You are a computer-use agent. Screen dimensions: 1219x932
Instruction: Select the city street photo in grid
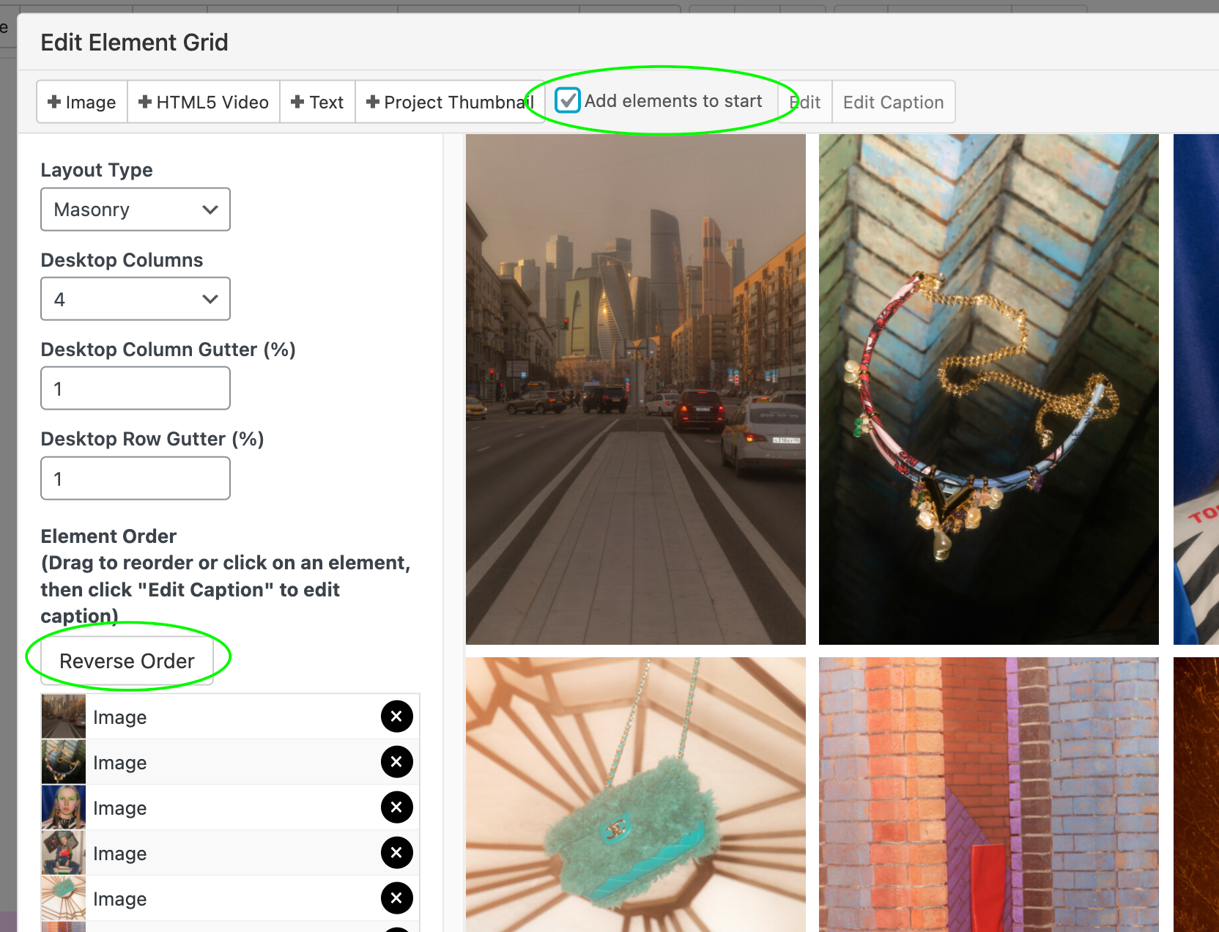635,388
